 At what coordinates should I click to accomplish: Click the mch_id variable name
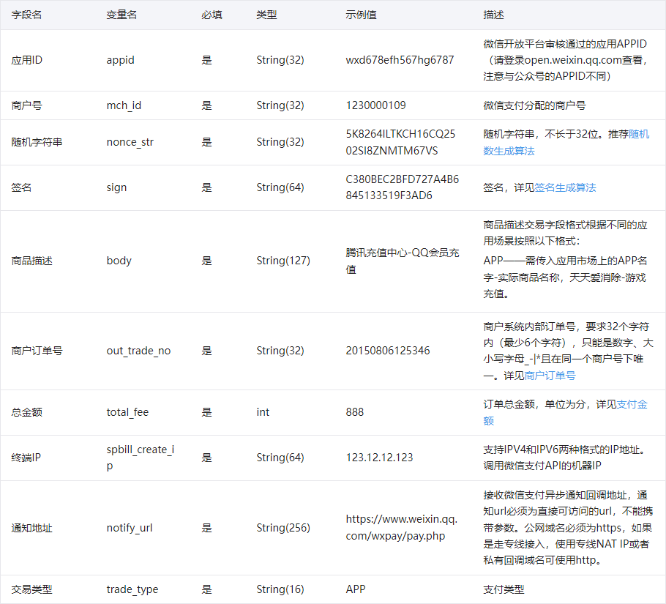[x=124, y=105]
